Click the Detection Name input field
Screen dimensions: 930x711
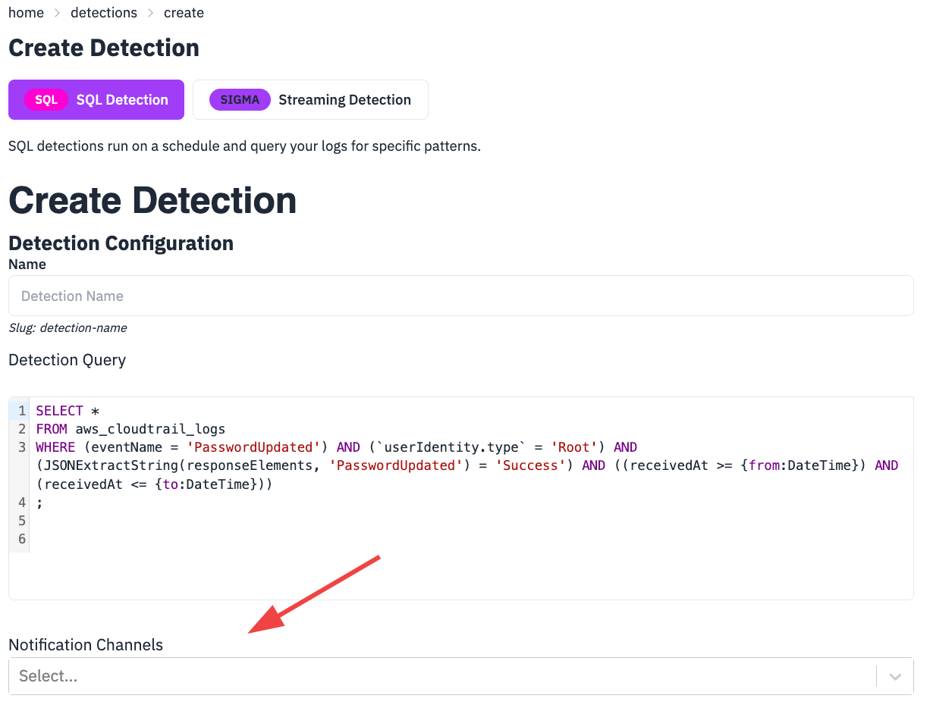(460, 296)
